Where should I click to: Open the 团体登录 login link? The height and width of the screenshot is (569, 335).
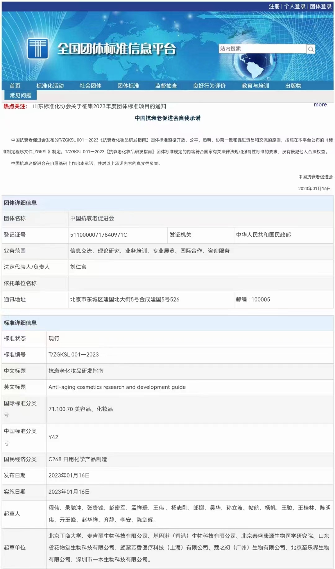321,6
